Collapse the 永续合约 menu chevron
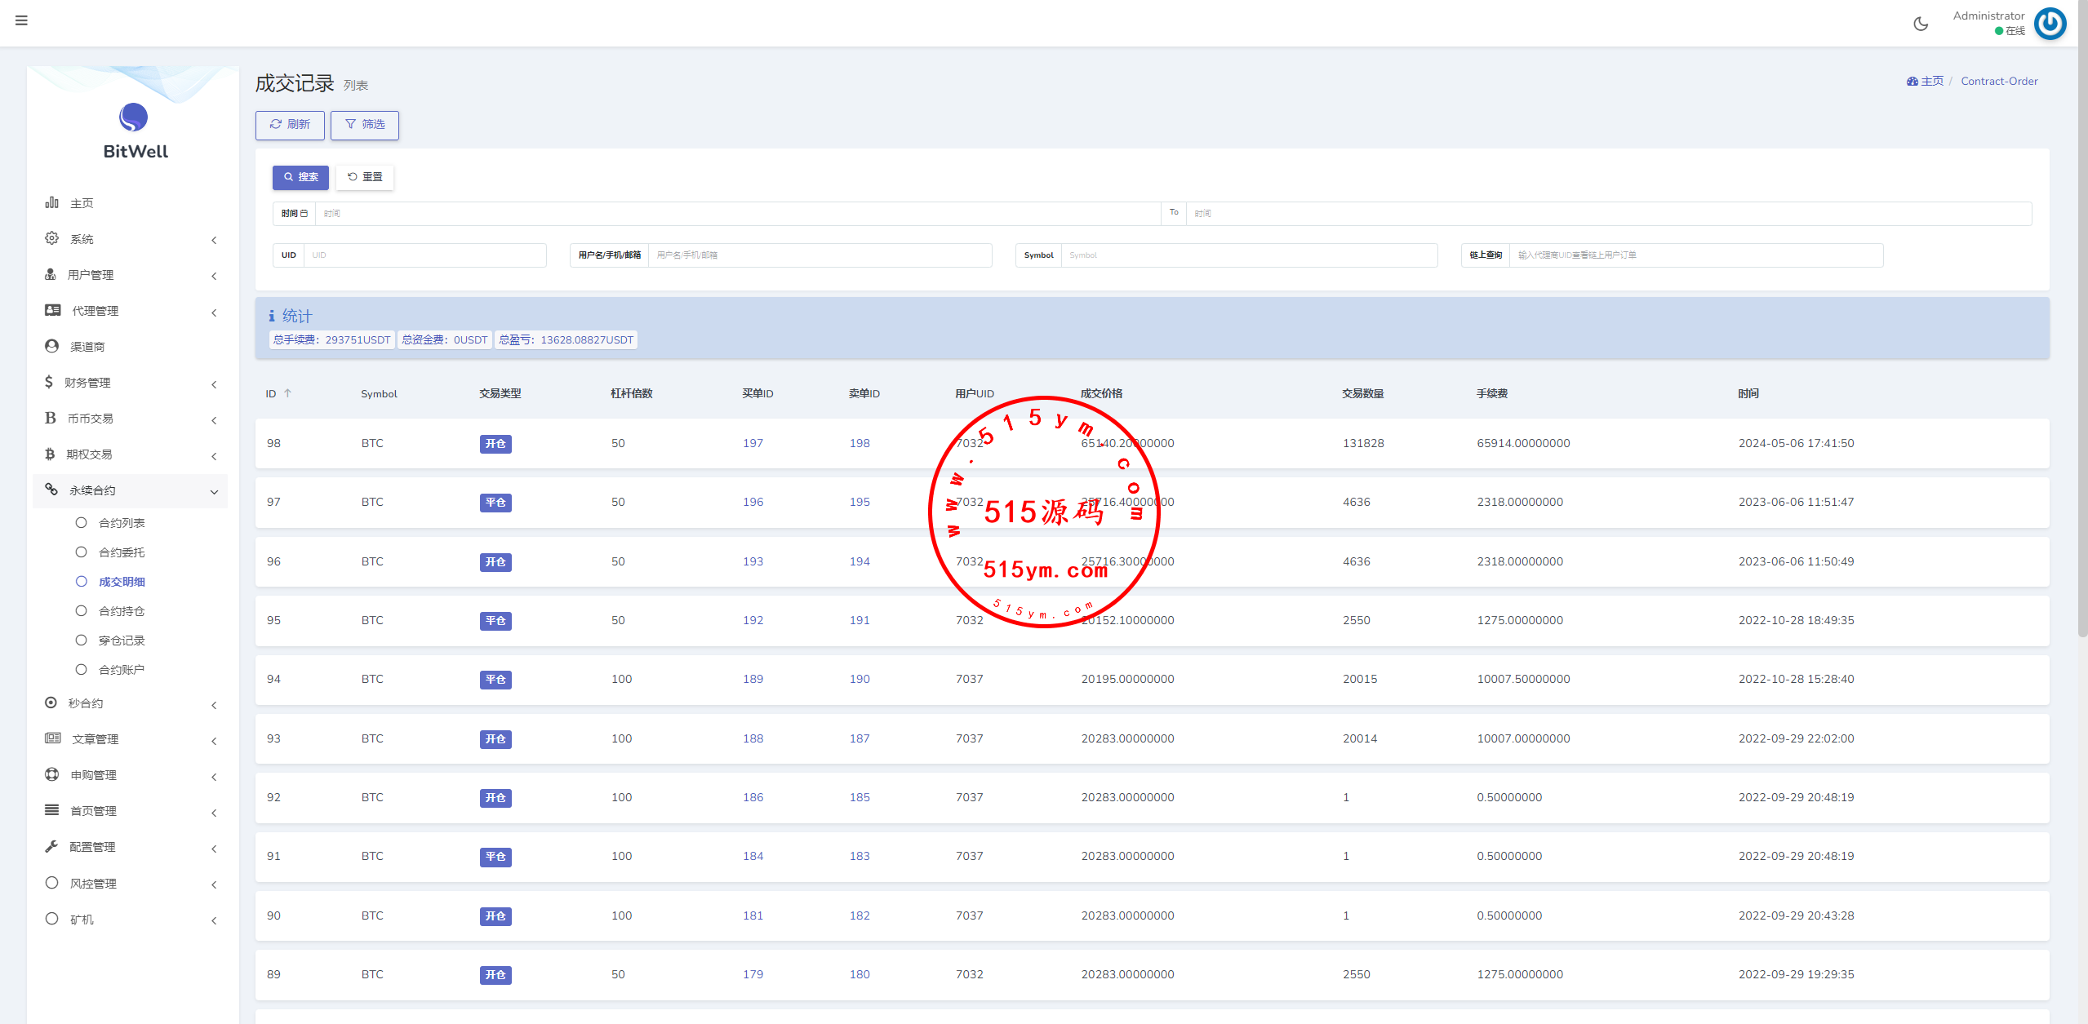The image size is (2088, 1024). 214,491
